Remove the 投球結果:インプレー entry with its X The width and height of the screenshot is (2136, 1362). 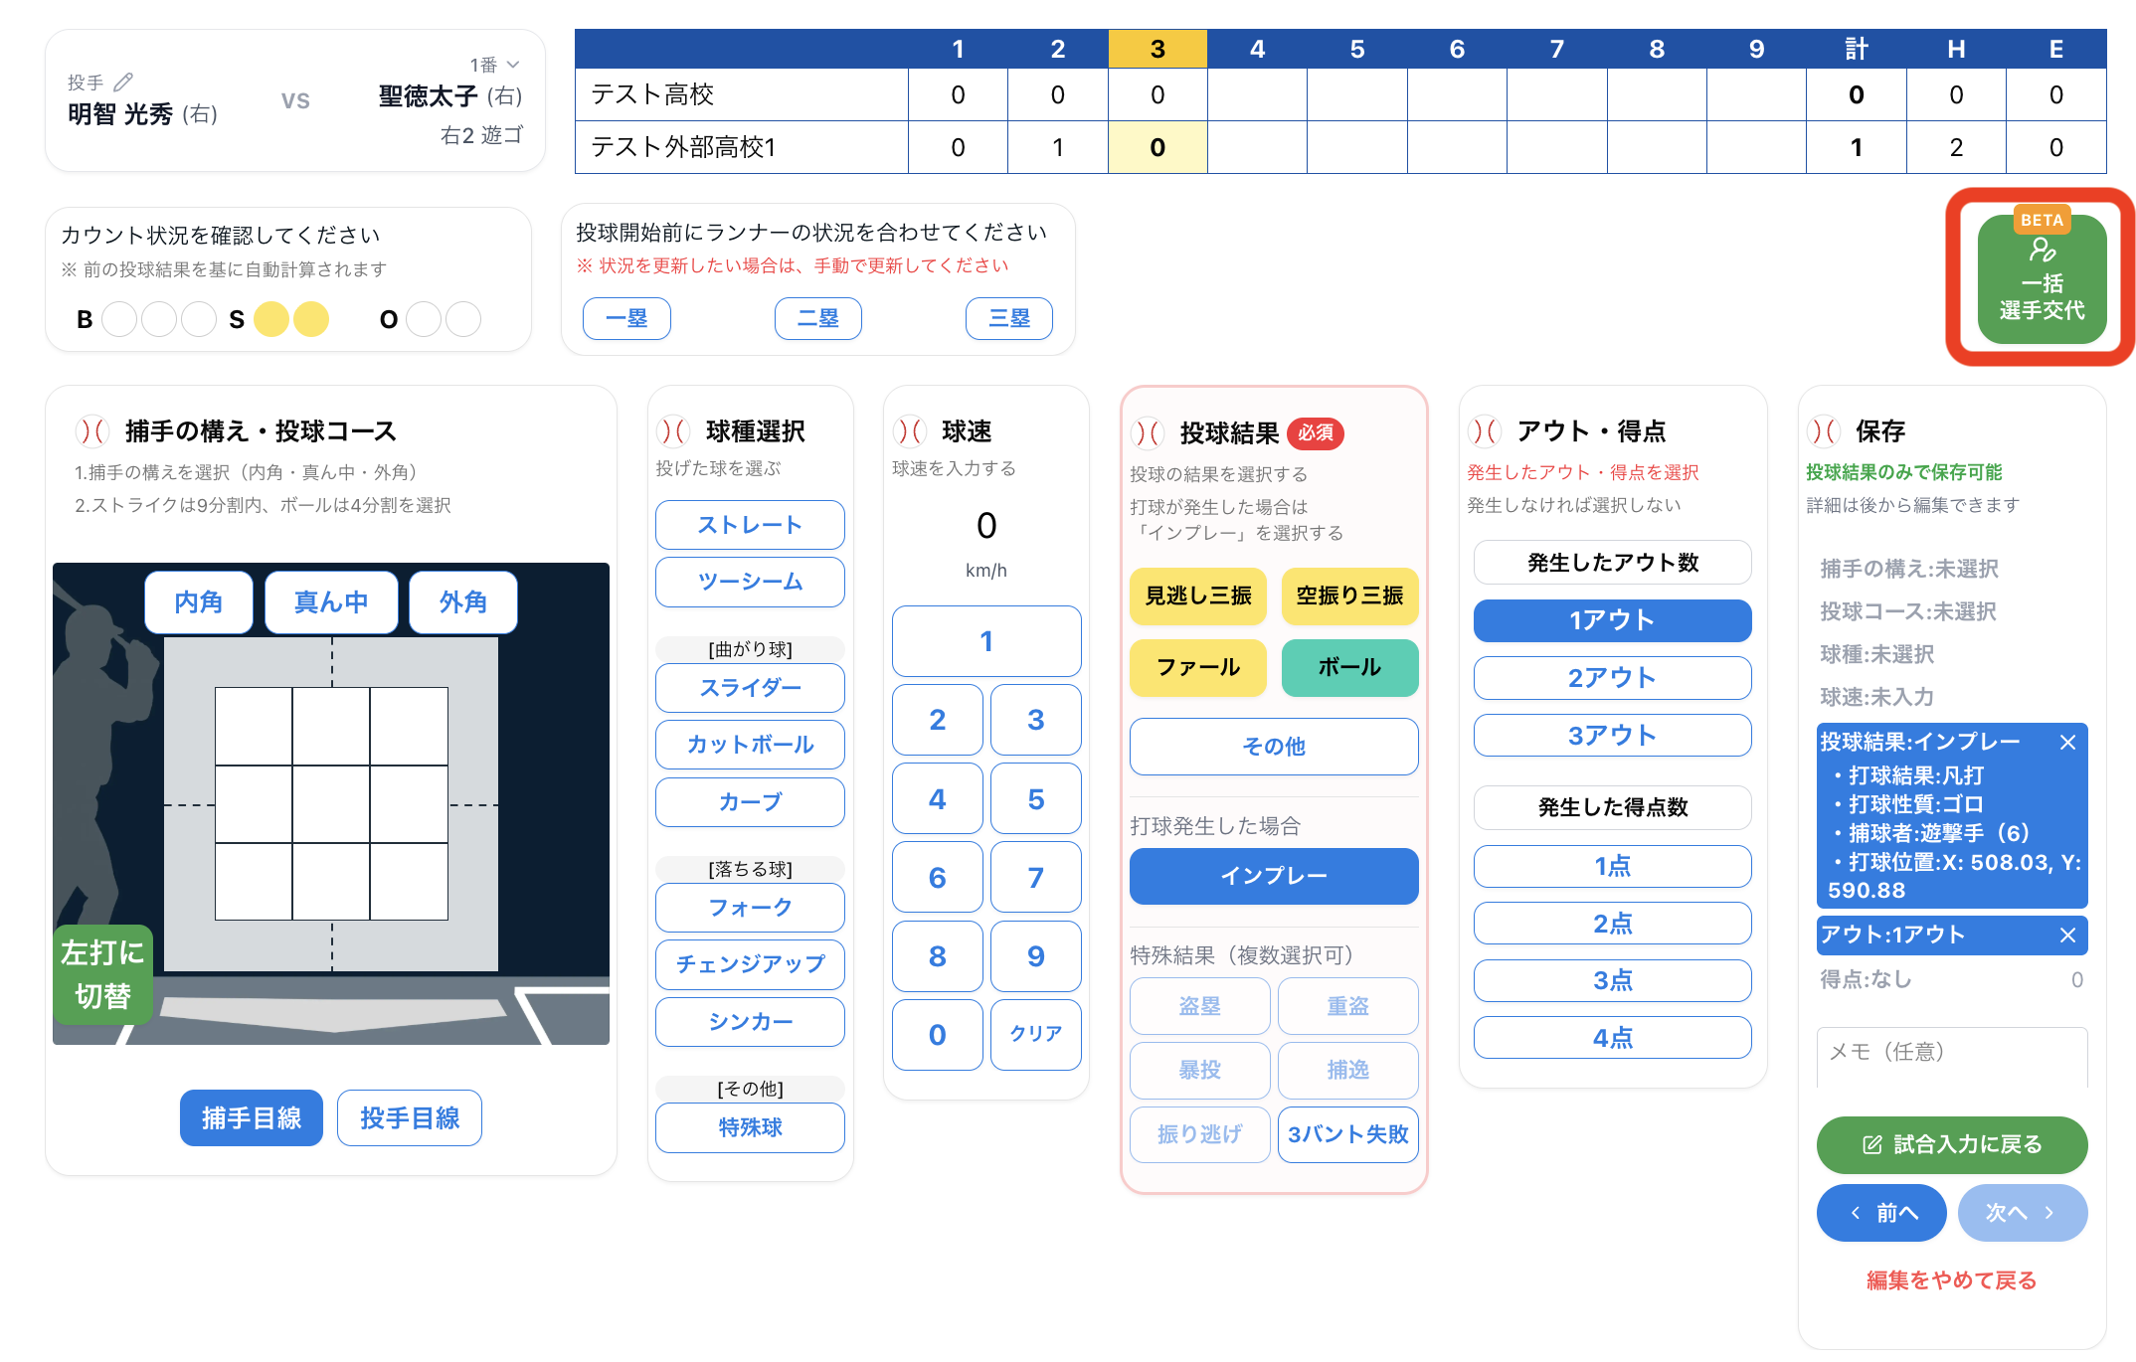coord(2067,743)
